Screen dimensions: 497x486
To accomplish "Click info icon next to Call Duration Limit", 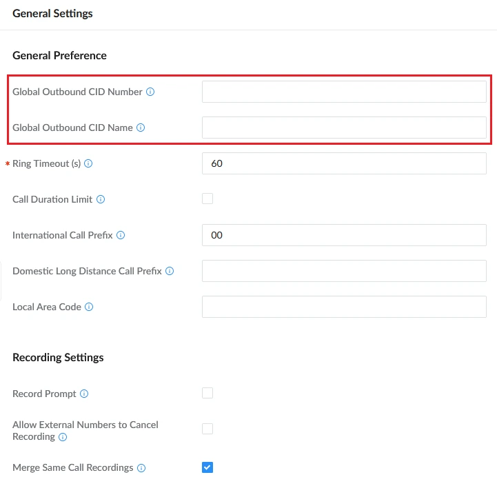I will pyautogui.click(x=101, y=199).
